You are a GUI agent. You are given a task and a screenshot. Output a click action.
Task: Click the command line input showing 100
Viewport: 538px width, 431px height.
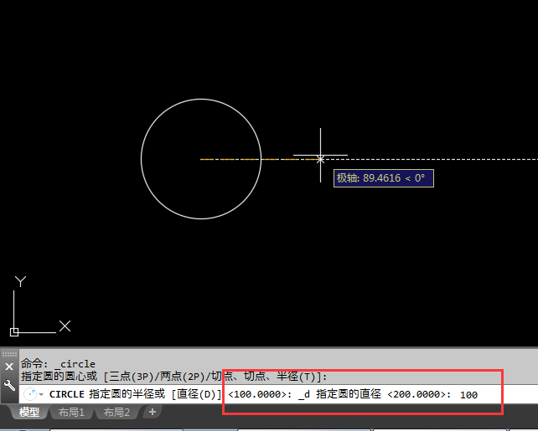[x=468, y=395]
